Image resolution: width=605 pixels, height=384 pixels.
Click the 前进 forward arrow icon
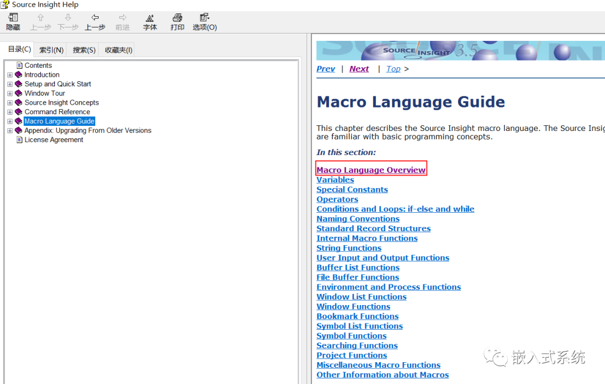tap(123, 17)
